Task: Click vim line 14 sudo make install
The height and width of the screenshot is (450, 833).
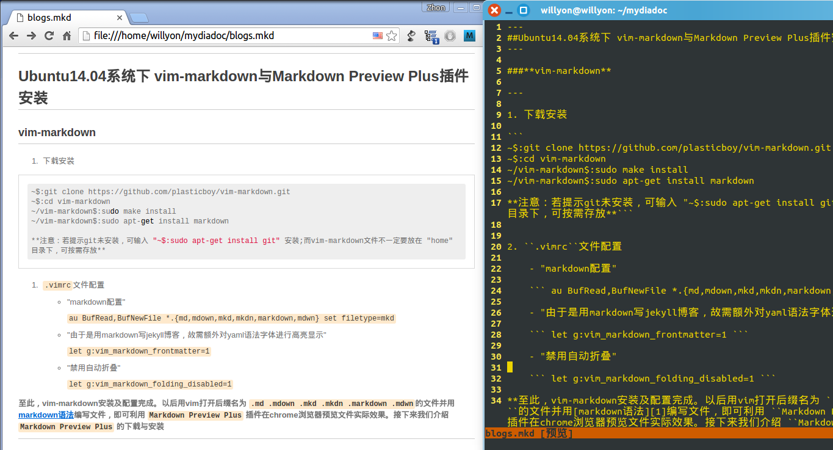Action: (597, 170)
